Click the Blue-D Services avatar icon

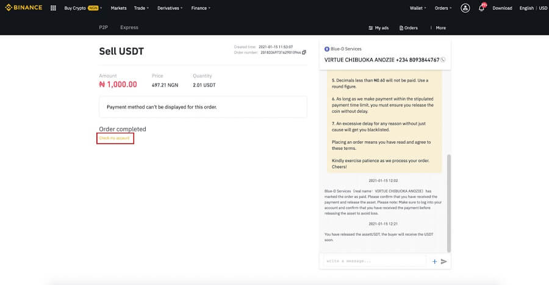327,49
